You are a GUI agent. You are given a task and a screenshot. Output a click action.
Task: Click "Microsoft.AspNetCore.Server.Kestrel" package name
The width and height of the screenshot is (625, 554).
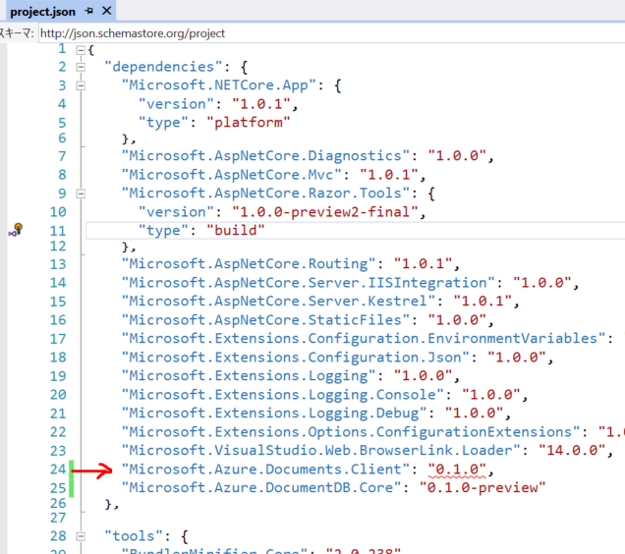point(278,302)
